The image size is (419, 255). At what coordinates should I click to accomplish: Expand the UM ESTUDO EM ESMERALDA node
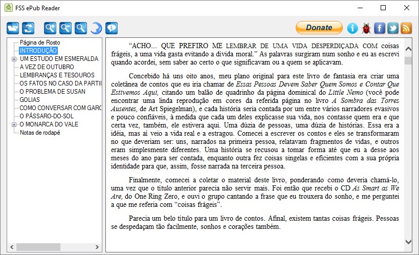click(14, 59)
